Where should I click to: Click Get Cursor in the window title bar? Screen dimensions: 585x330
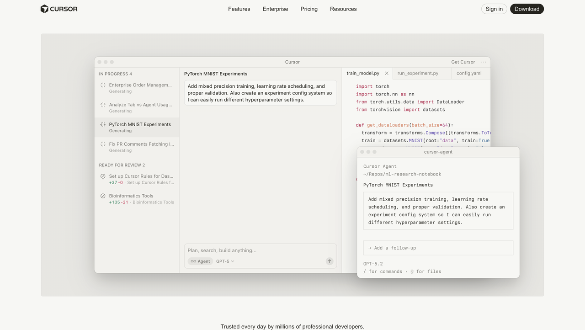click(463, 62)
